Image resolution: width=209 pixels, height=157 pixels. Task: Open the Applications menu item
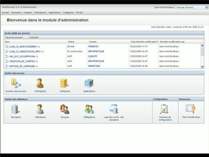[x=54, y=13]
